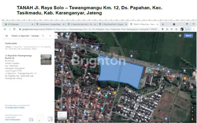Open the Jl. Raya Solo-Tawangmangu No.Km 12 result
Viewport: 197px width, 123px height.
point(18,57)
